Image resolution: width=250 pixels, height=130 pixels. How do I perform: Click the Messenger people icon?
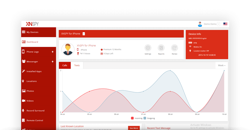click(x=24, y=61)
